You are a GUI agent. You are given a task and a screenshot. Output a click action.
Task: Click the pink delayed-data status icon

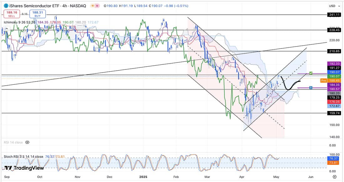(97, 6)
